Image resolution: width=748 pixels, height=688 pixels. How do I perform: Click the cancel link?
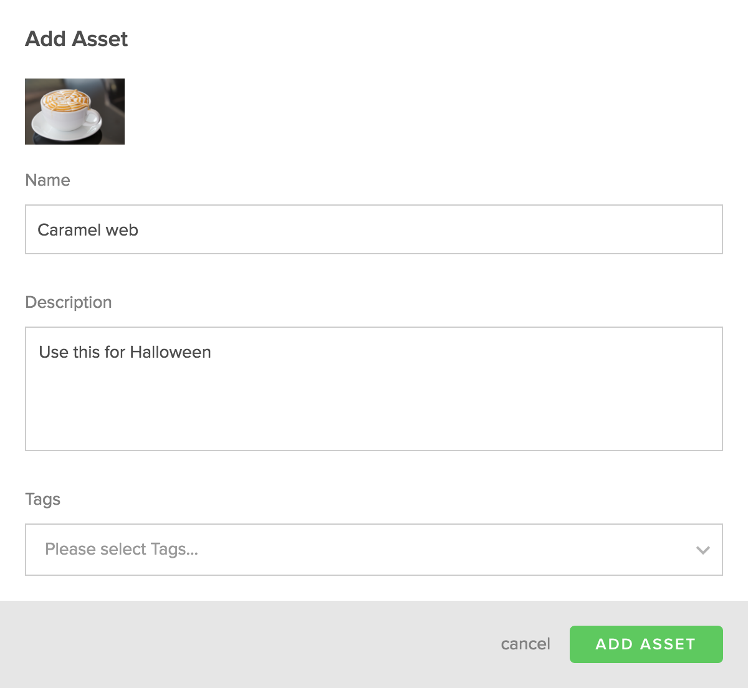tap(525, 644)
